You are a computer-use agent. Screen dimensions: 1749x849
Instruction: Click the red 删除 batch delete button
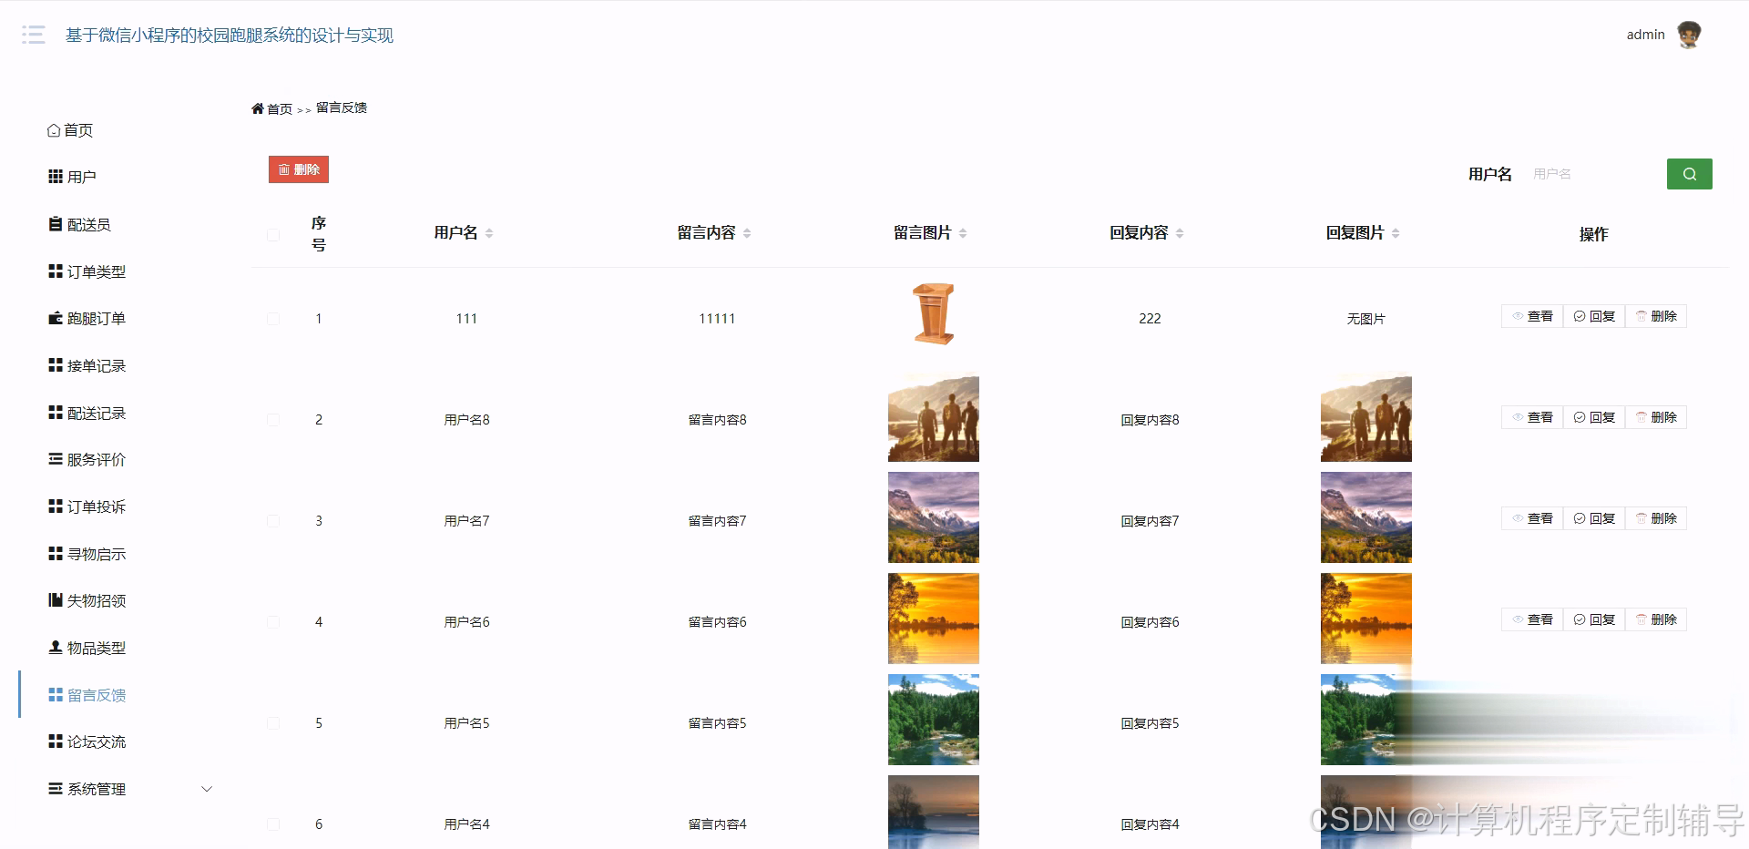click(x=298, y=169)
